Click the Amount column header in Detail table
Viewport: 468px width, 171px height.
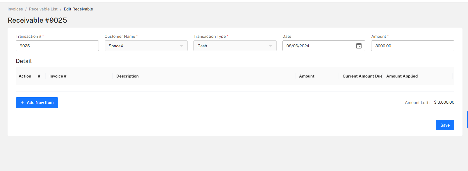(x=307, y=76)
